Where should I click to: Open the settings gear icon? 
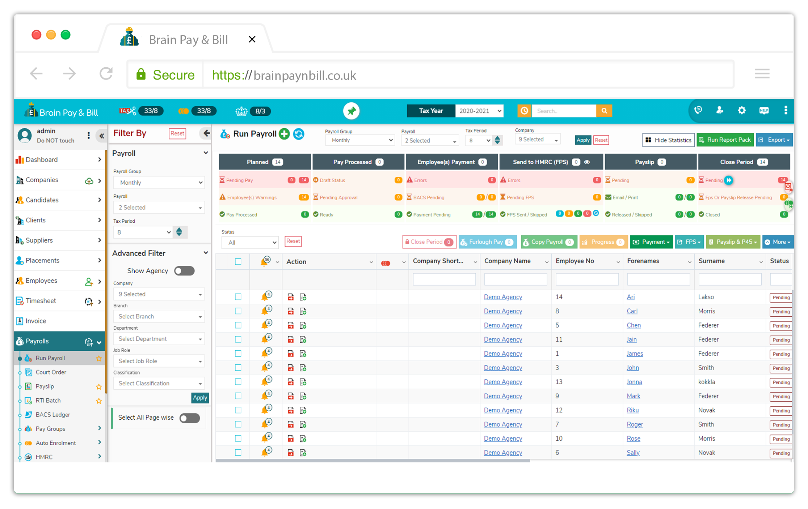coord(742,110)
